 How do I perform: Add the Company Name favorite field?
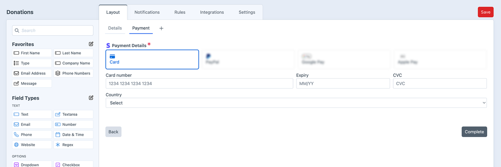coord(73,63)
